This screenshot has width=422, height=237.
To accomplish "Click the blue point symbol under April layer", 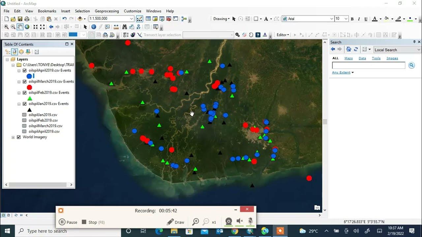I will coord(29,76).
